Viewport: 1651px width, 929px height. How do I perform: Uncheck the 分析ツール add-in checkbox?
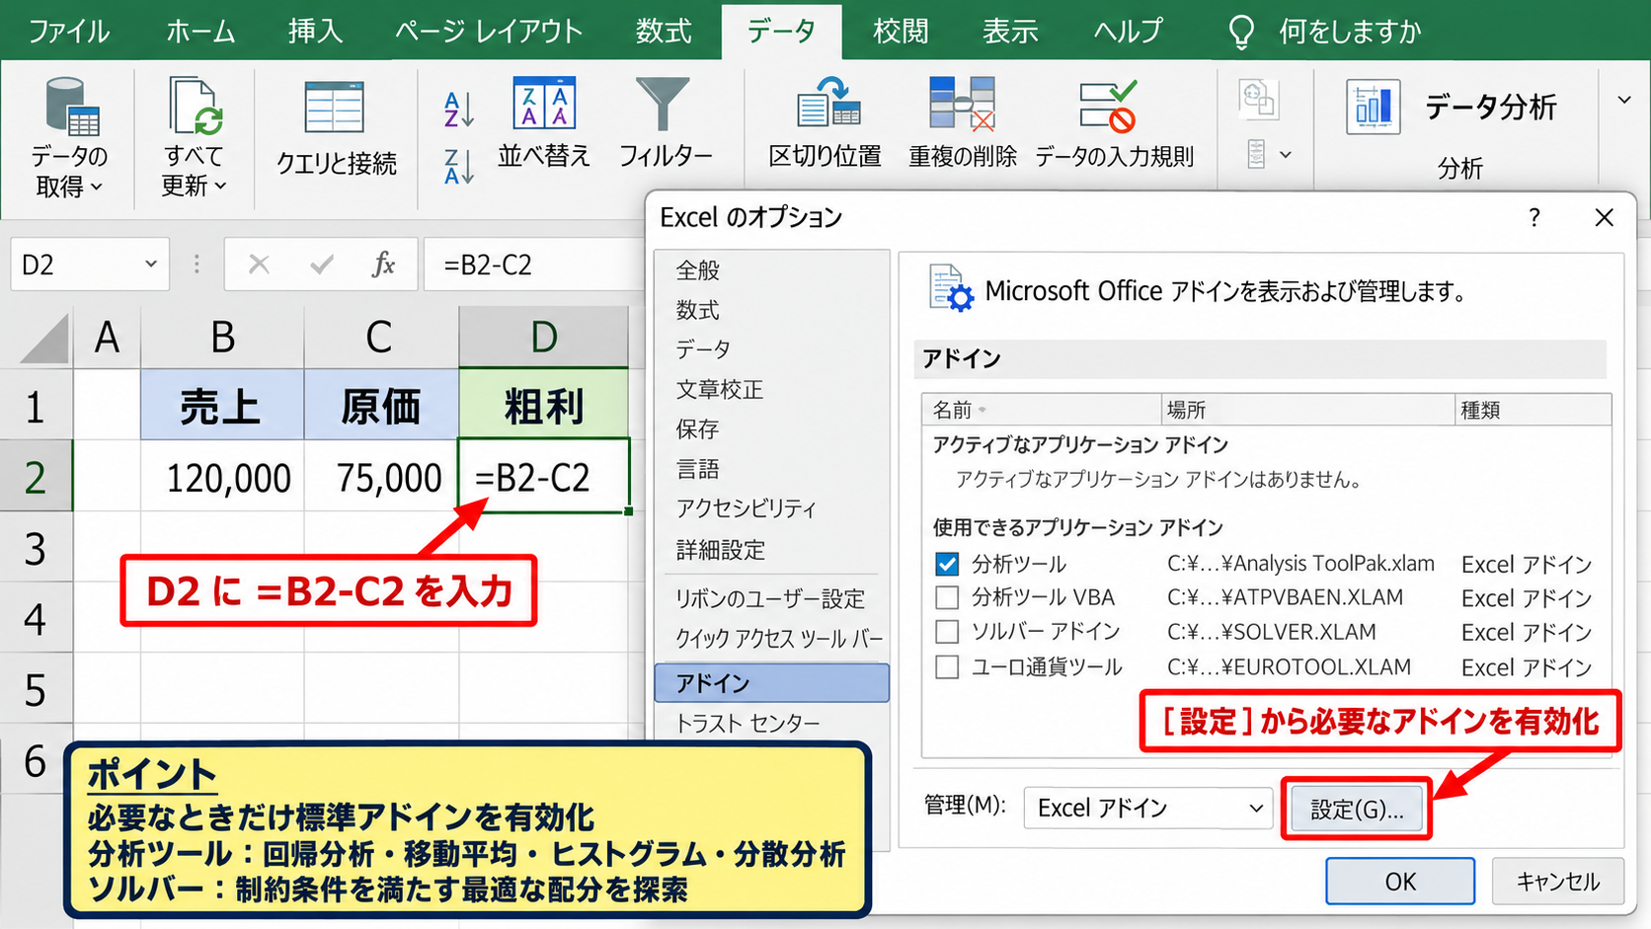coord(947,564)
